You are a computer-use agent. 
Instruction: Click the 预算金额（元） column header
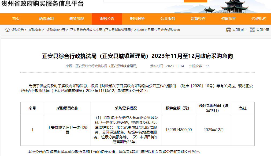pos(179,108)
